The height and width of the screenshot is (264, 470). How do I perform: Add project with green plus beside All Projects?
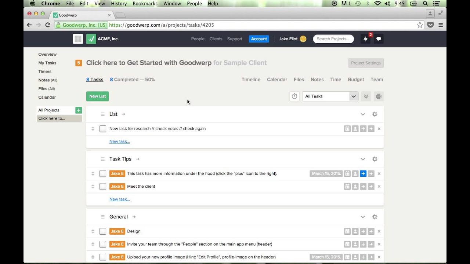point(79,110)
